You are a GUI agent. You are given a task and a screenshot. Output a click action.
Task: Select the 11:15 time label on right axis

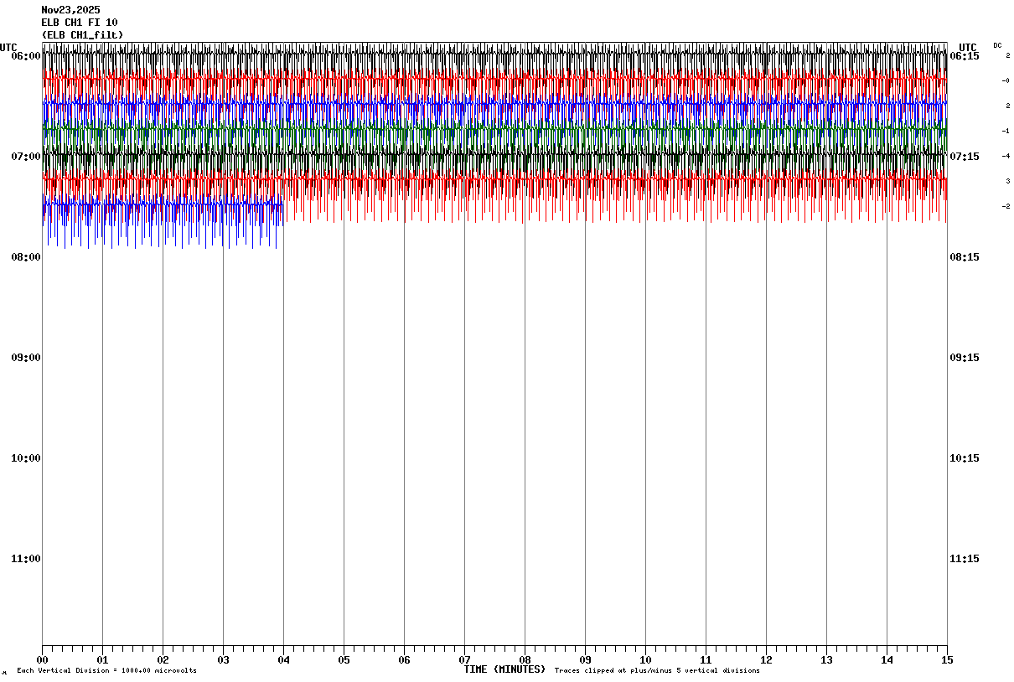pyautogui.click(x=963, y=559)
